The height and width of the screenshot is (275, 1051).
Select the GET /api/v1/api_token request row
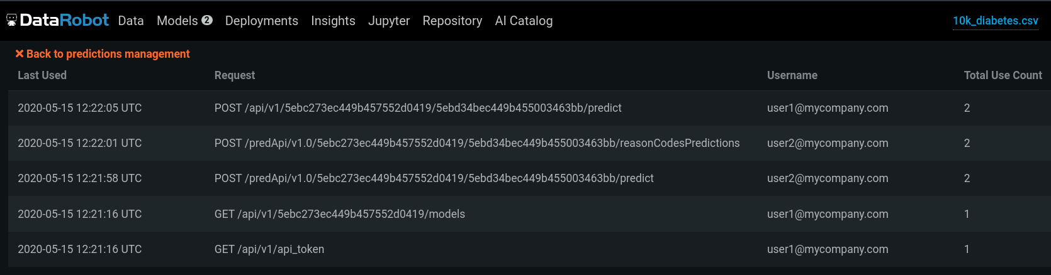[x=269, y=249]
